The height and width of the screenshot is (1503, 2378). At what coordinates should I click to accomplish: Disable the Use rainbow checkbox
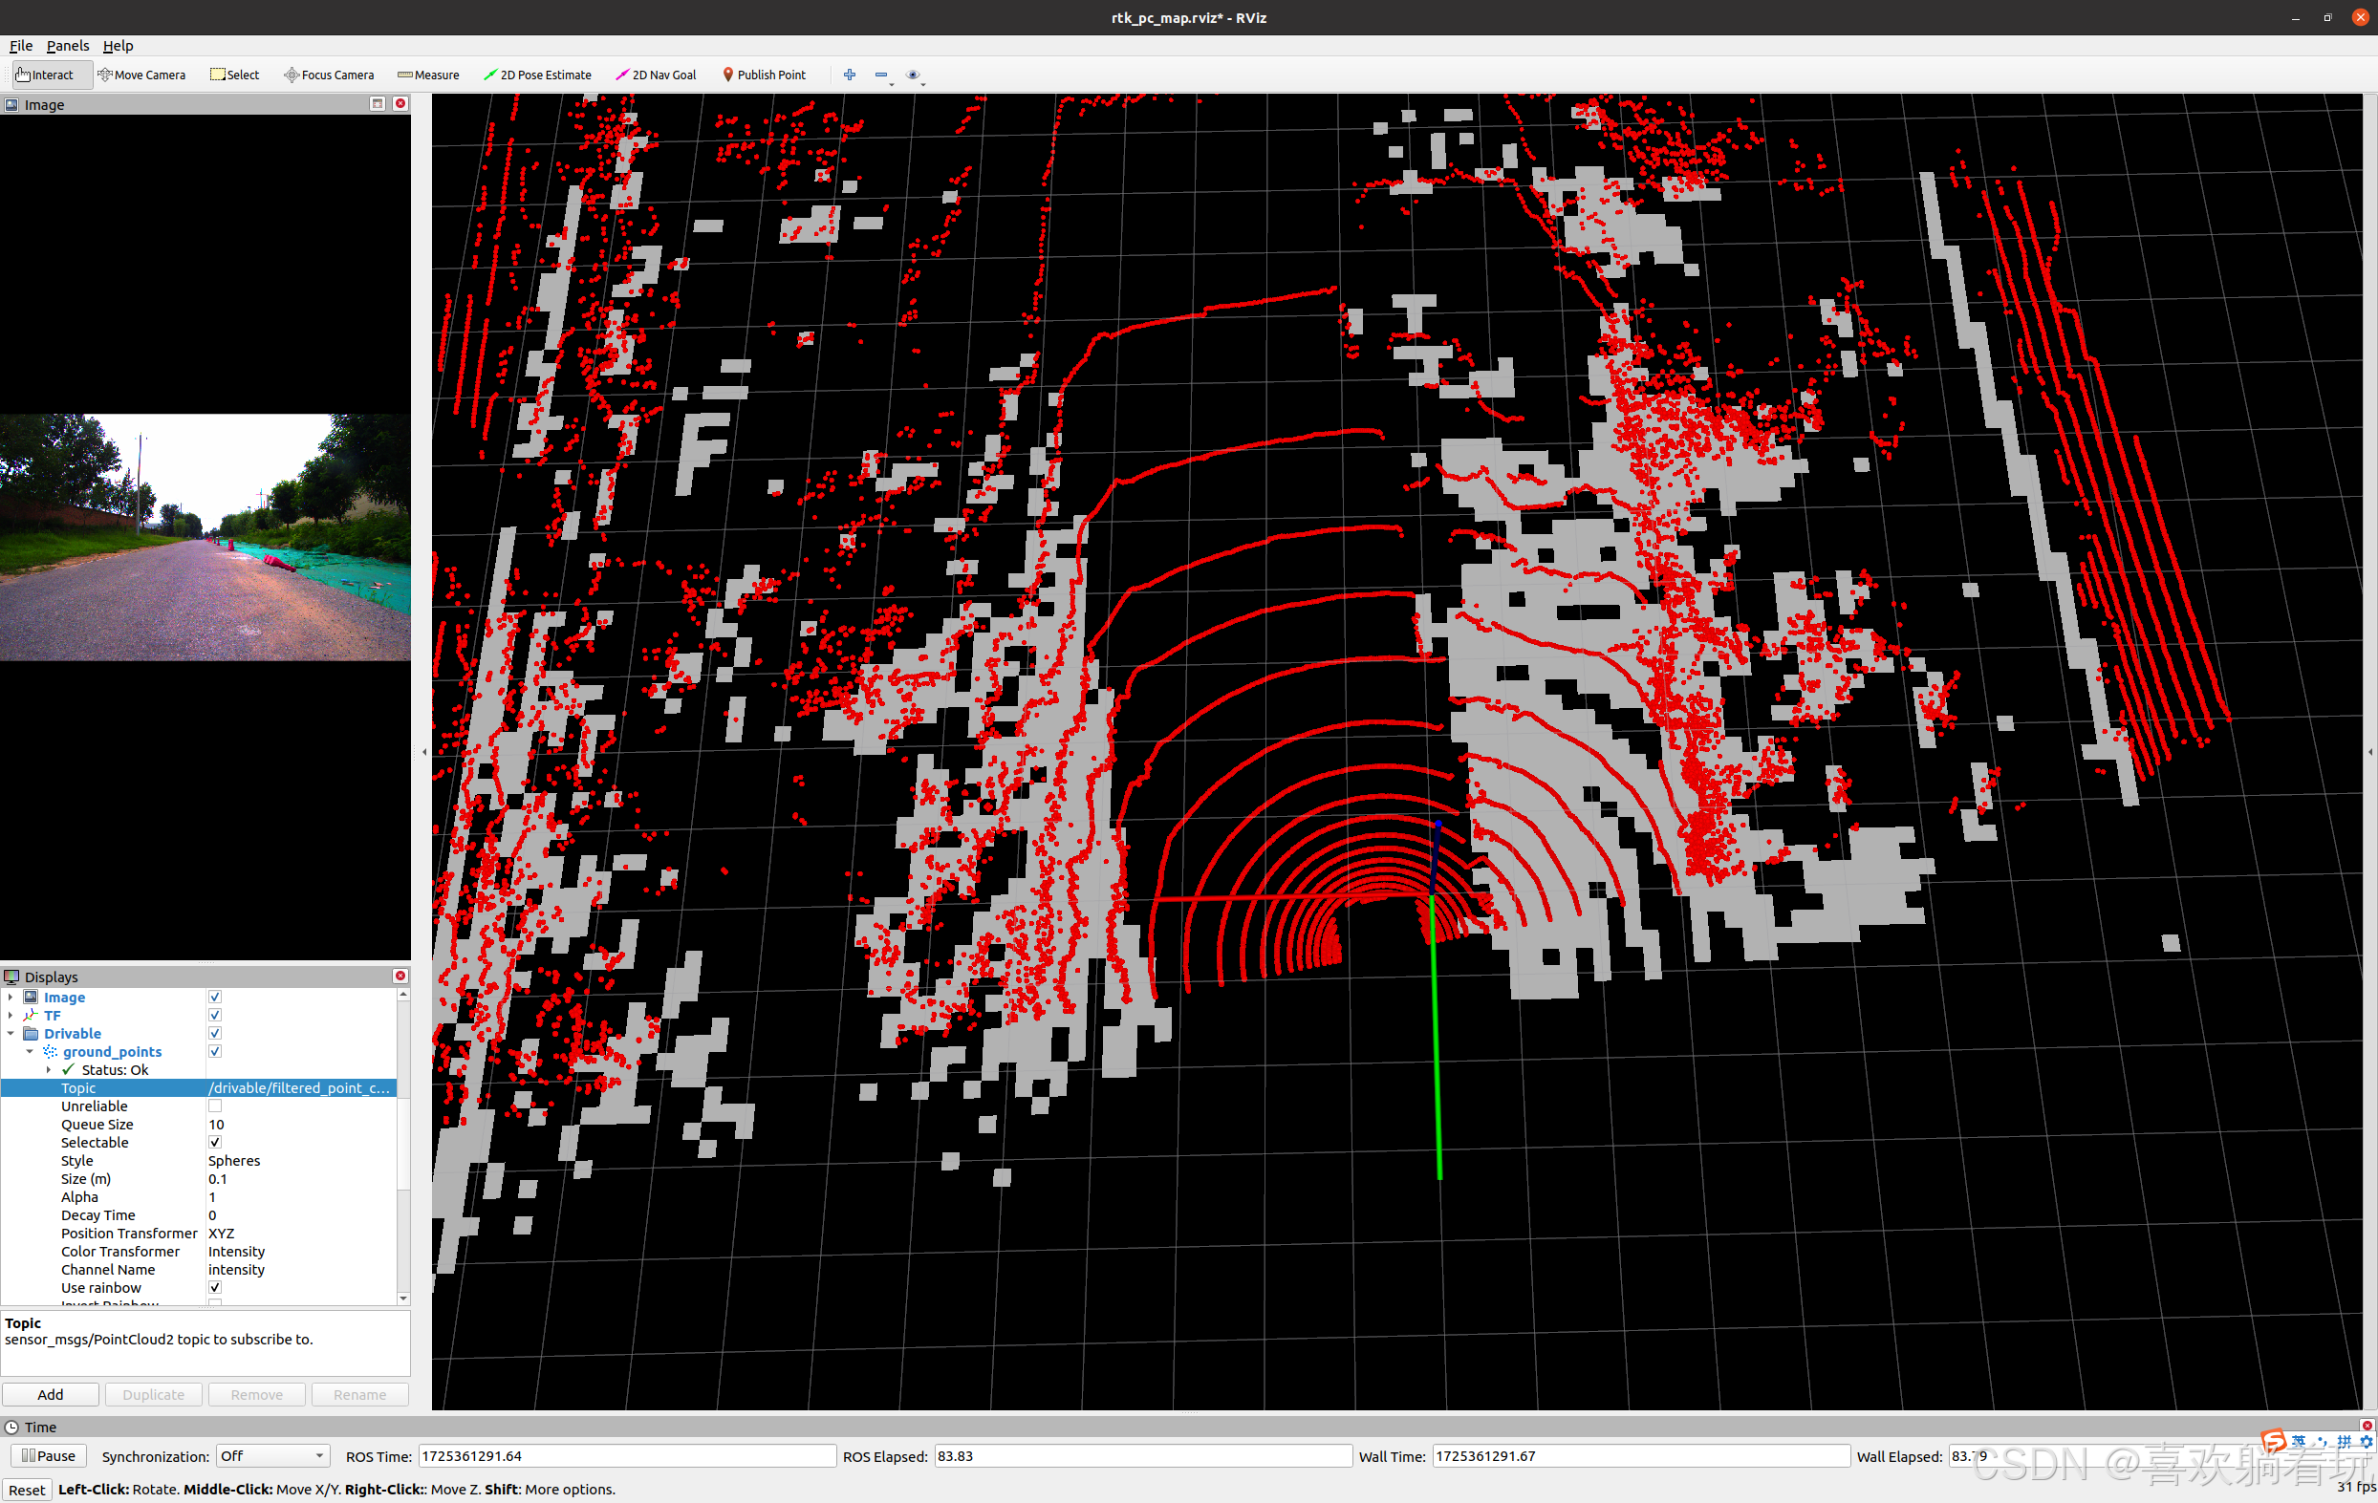215,1288
